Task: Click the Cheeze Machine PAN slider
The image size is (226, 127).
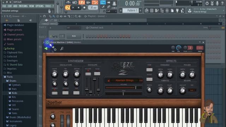Action: click(x=124, y=94)
